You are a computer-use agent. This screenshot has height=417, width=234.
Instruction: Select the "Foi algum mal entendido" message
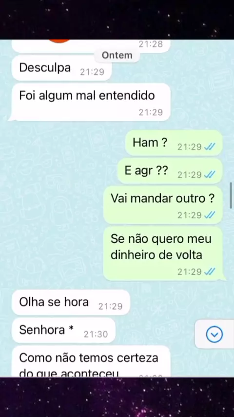point(91,102)
